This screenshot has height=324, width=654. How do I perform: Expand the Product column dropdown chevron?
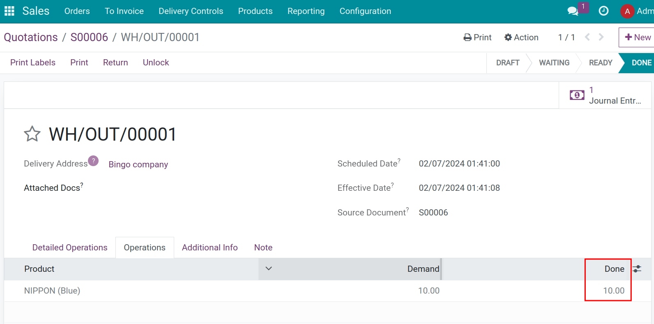pos(269,268)
